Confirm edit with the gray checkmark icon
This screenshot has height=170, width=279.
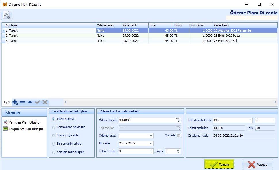click(37, 102)
